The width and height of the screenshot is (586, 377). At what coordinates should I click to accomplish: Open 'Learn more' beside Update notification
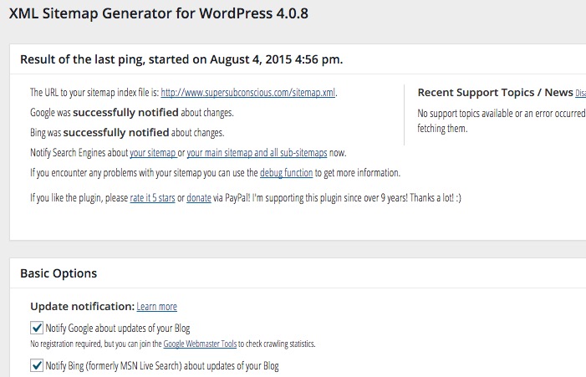tap(156, 307)
